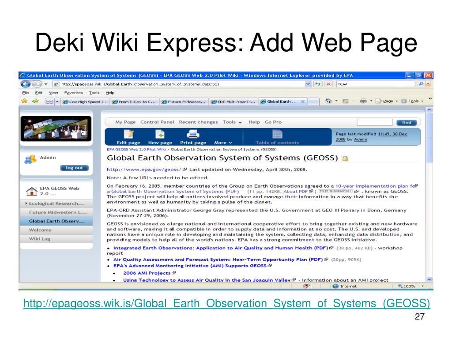The height and width of the screenshot is (339, 452).
Task: Click the New page icon
Action: 160,134
